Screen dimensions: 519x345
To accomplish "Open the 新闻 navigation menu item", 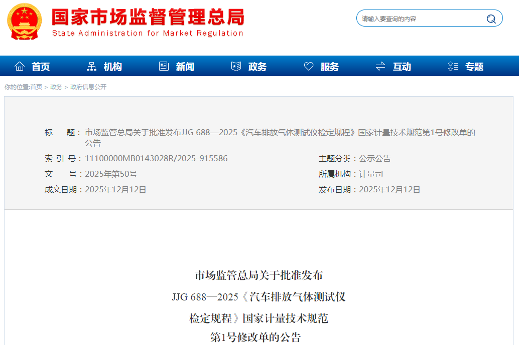I will (x=185, y=67).
